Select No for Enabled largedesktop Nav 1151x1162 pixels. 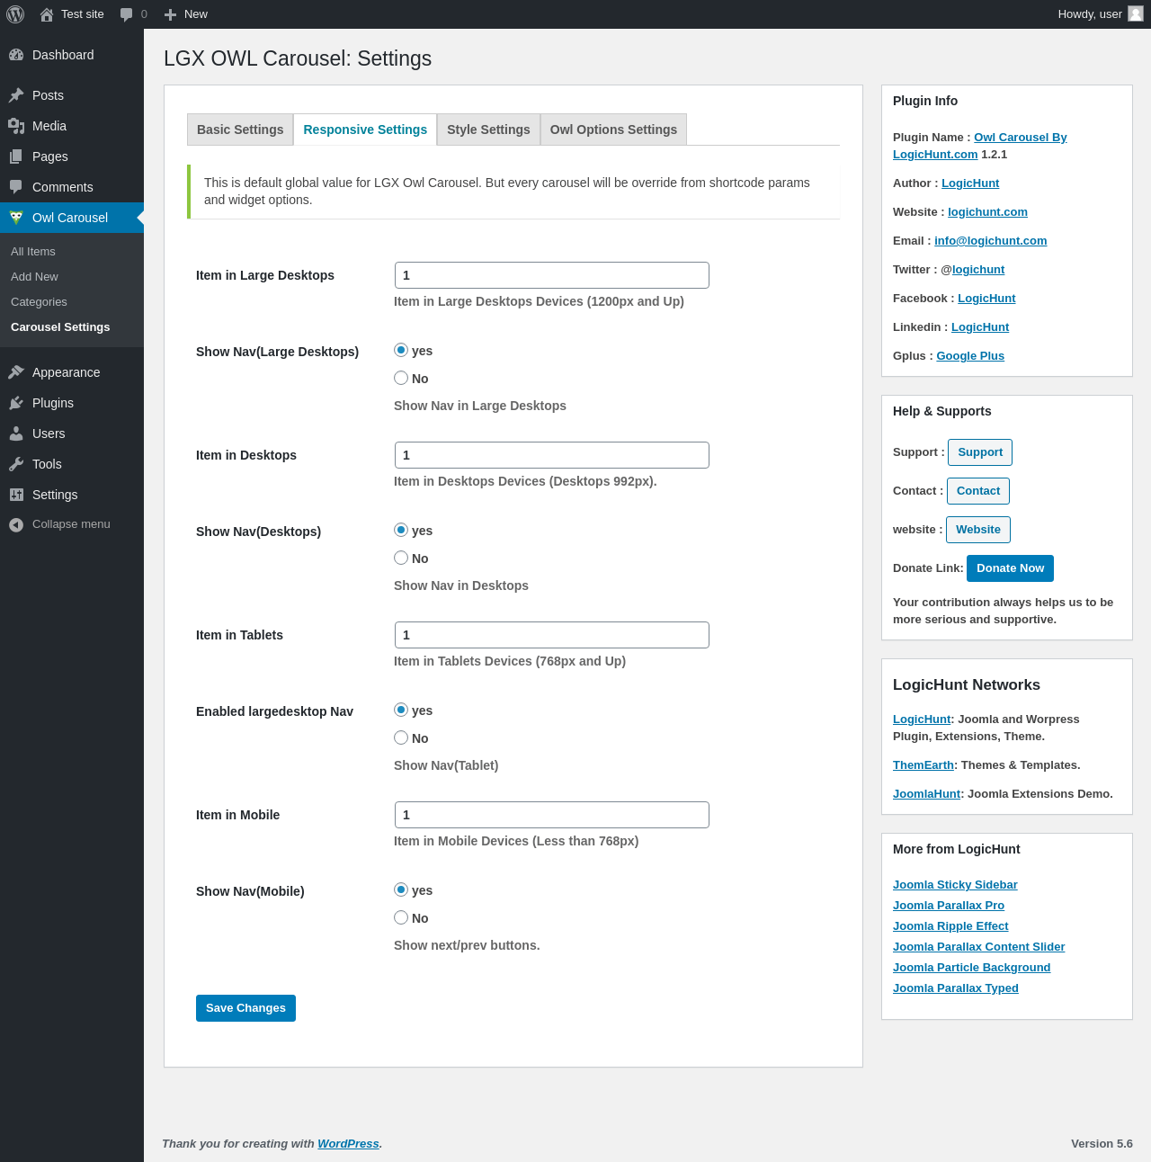point(401,737)
